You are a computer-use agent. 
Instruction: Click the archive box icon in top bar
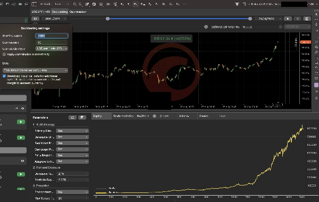pyautogui.click(x=237, y=4)
